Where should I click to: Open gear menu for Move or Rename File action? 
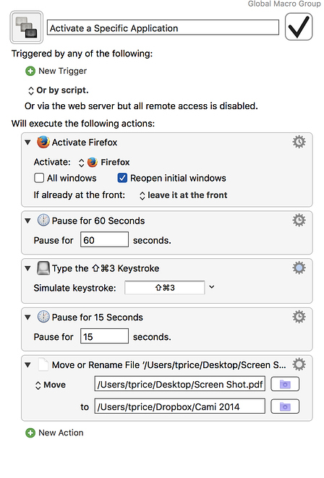299,364
